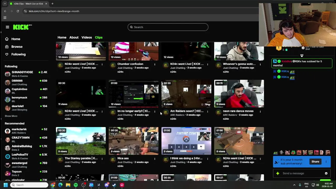Open dearlola1 followed channel
This screenshot has width=336, height=189.
[26, 108]
